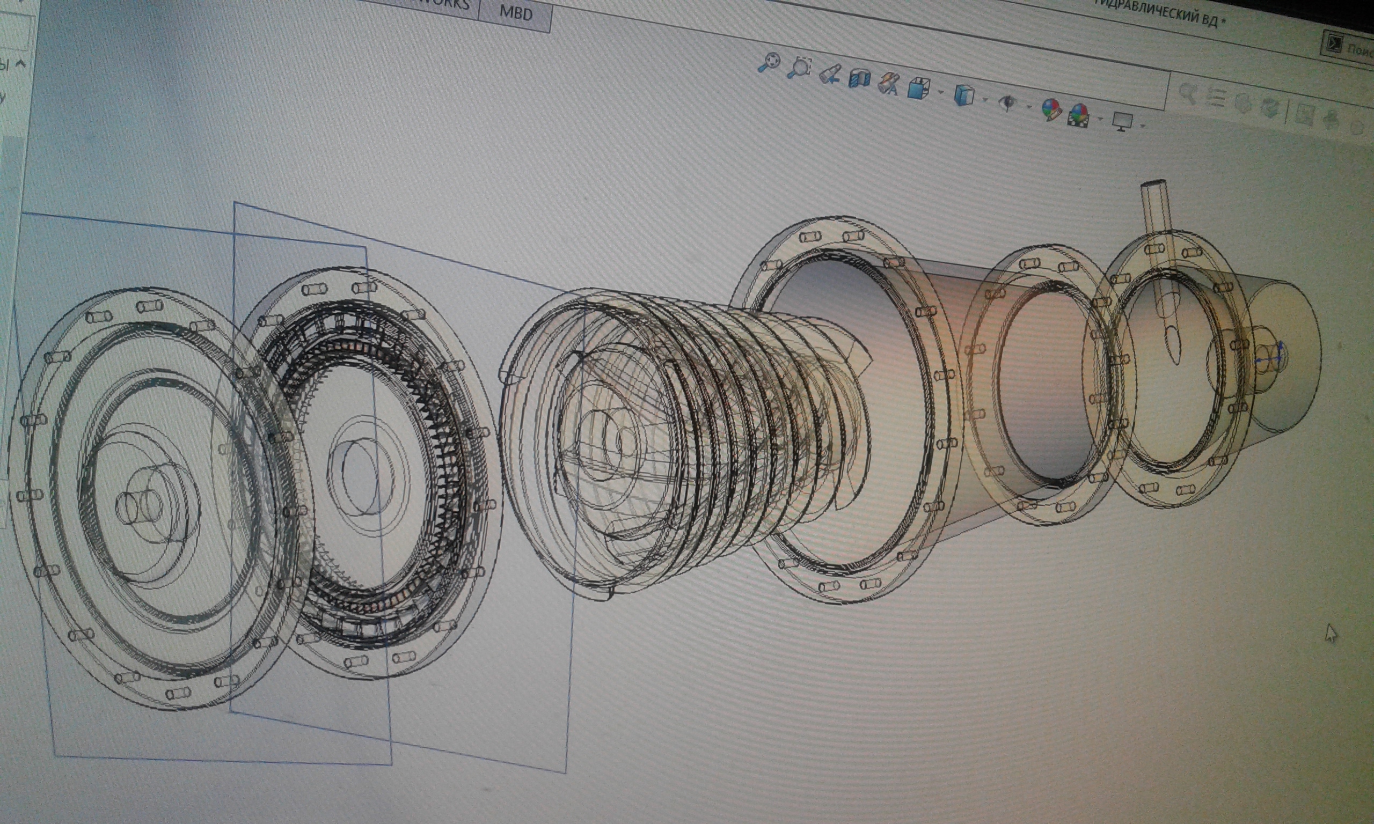Open the Hide/Show Items dropdown arrow

1028,106
